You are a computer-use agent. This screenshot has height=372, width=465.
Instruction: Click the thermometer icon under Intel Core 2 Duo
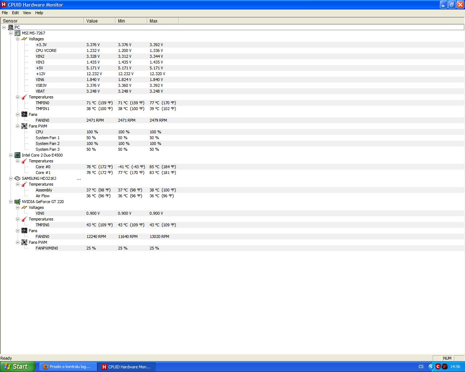point(24,161)
